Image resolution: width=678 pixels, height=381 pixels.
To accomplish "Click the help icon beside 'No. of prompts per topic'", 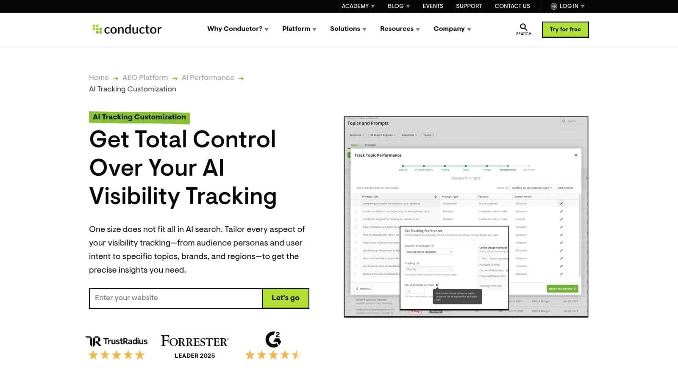I will 437,285.
